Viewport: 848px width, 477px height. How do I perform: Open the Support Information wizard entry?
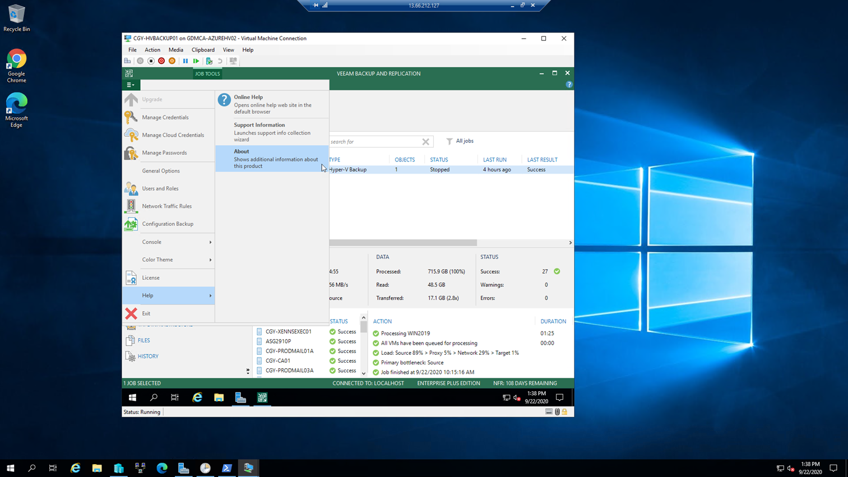272,132
